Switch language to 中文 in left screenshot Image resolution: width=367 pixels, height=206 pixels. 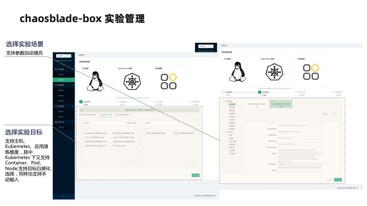[68, 56]
